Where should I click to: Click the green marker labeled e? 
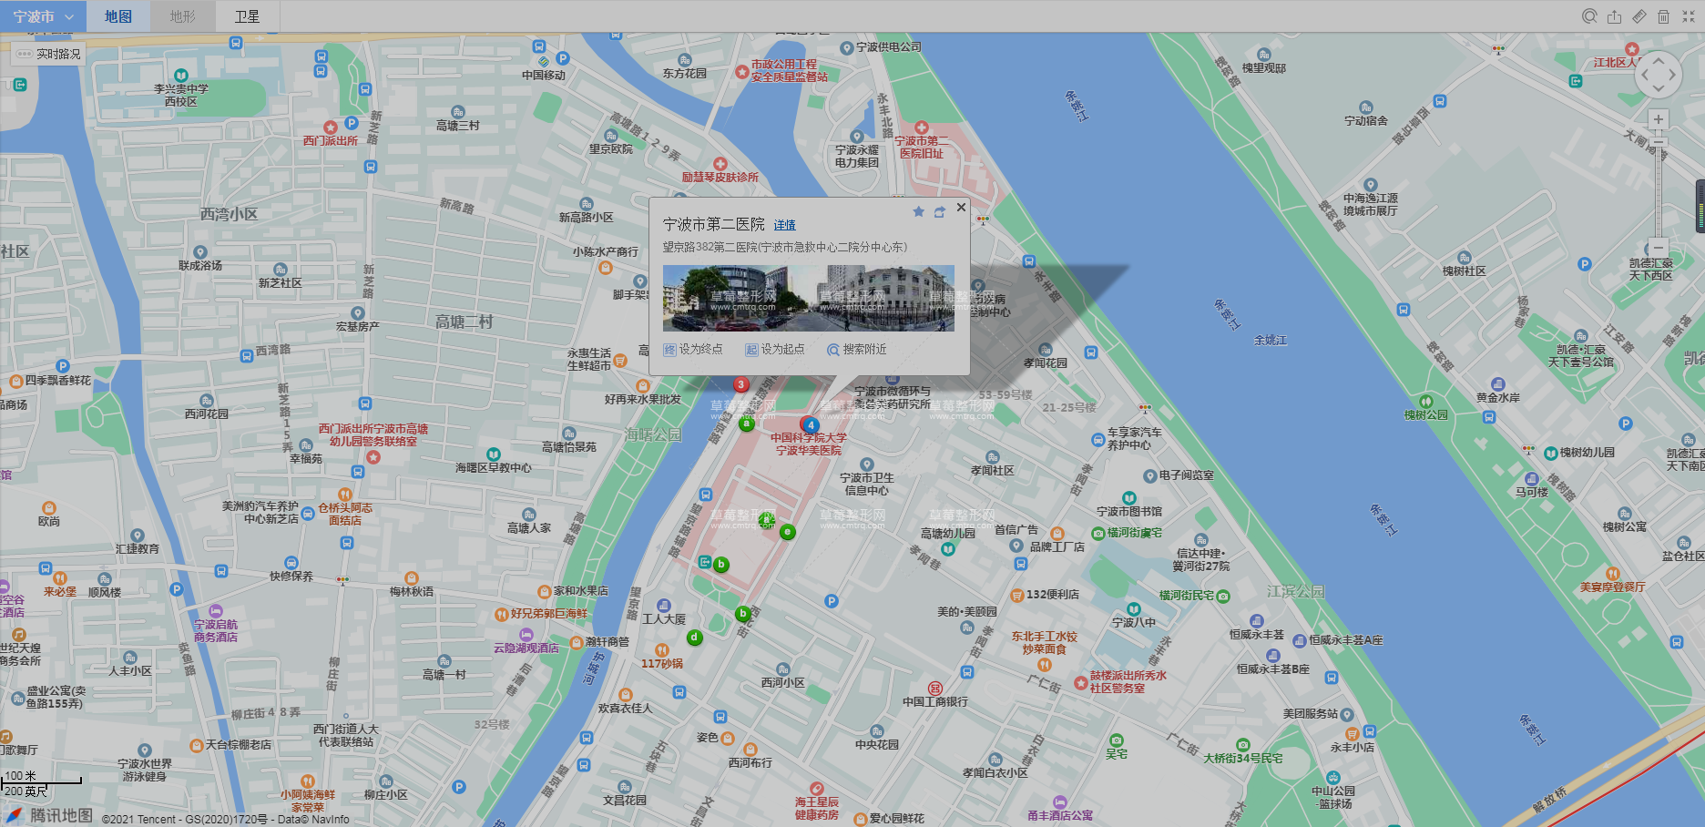point(788,532)
